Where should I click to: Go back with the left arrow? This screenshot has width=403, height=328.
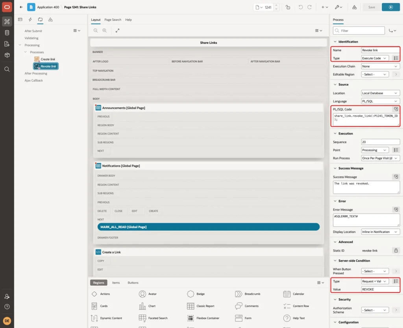coord(21,7)
